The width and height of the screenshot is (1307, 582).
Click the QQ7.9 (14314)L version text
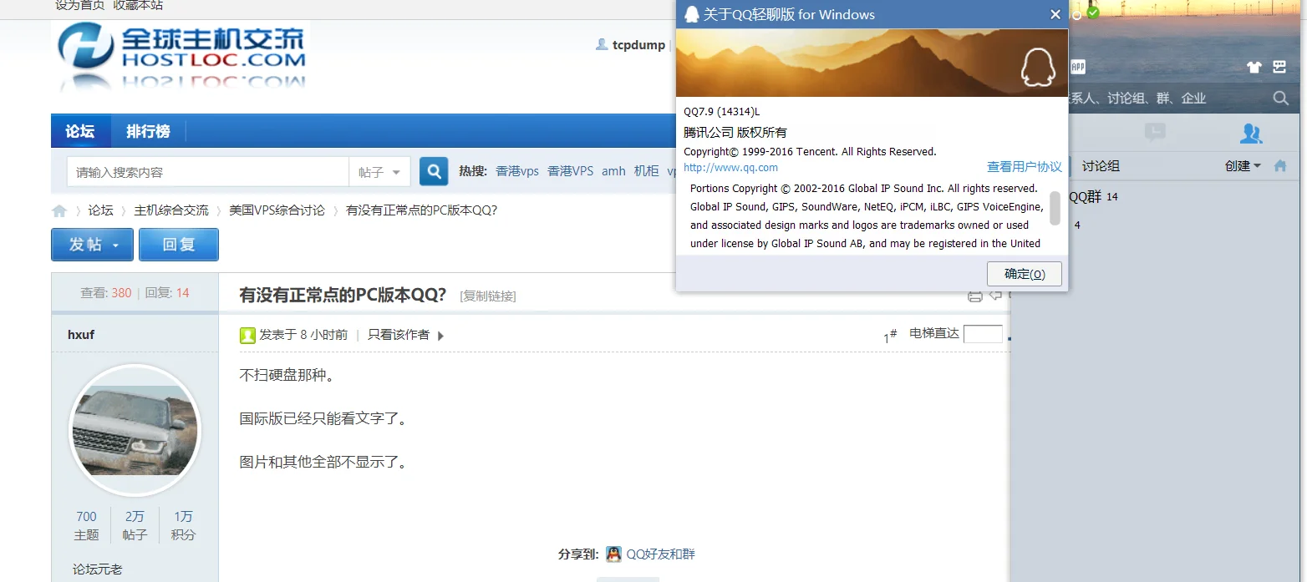722,112
